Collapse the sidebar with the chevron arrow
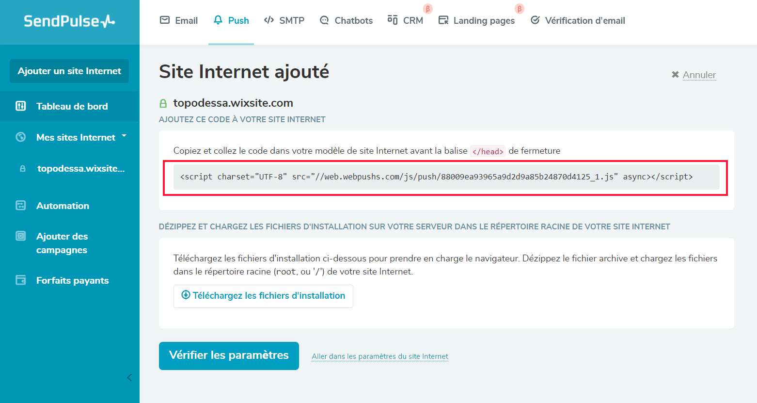This screenshot has height=403, width=757. (x=129, y=377)
